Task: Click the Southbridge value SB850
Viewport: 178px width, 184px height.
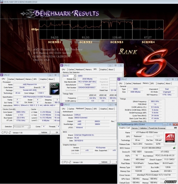Action: coord(97,124)
